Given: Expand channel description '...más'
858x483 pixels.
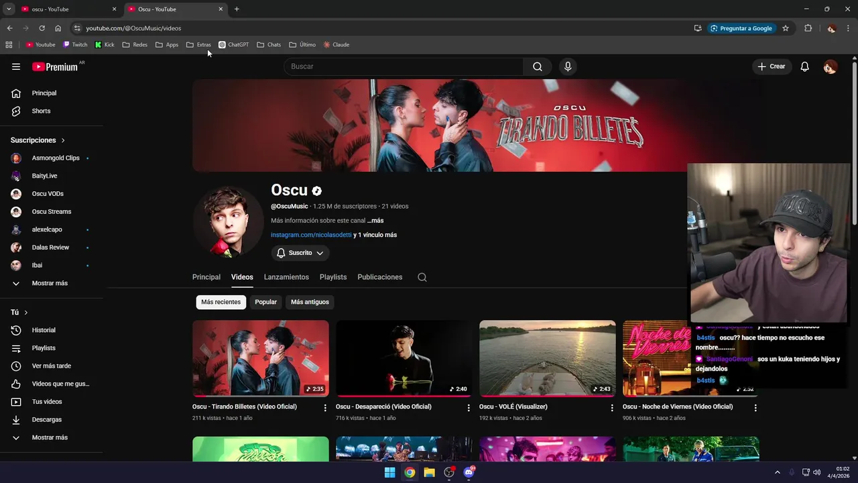Looking at the screenshot, I should coord(375,221).
